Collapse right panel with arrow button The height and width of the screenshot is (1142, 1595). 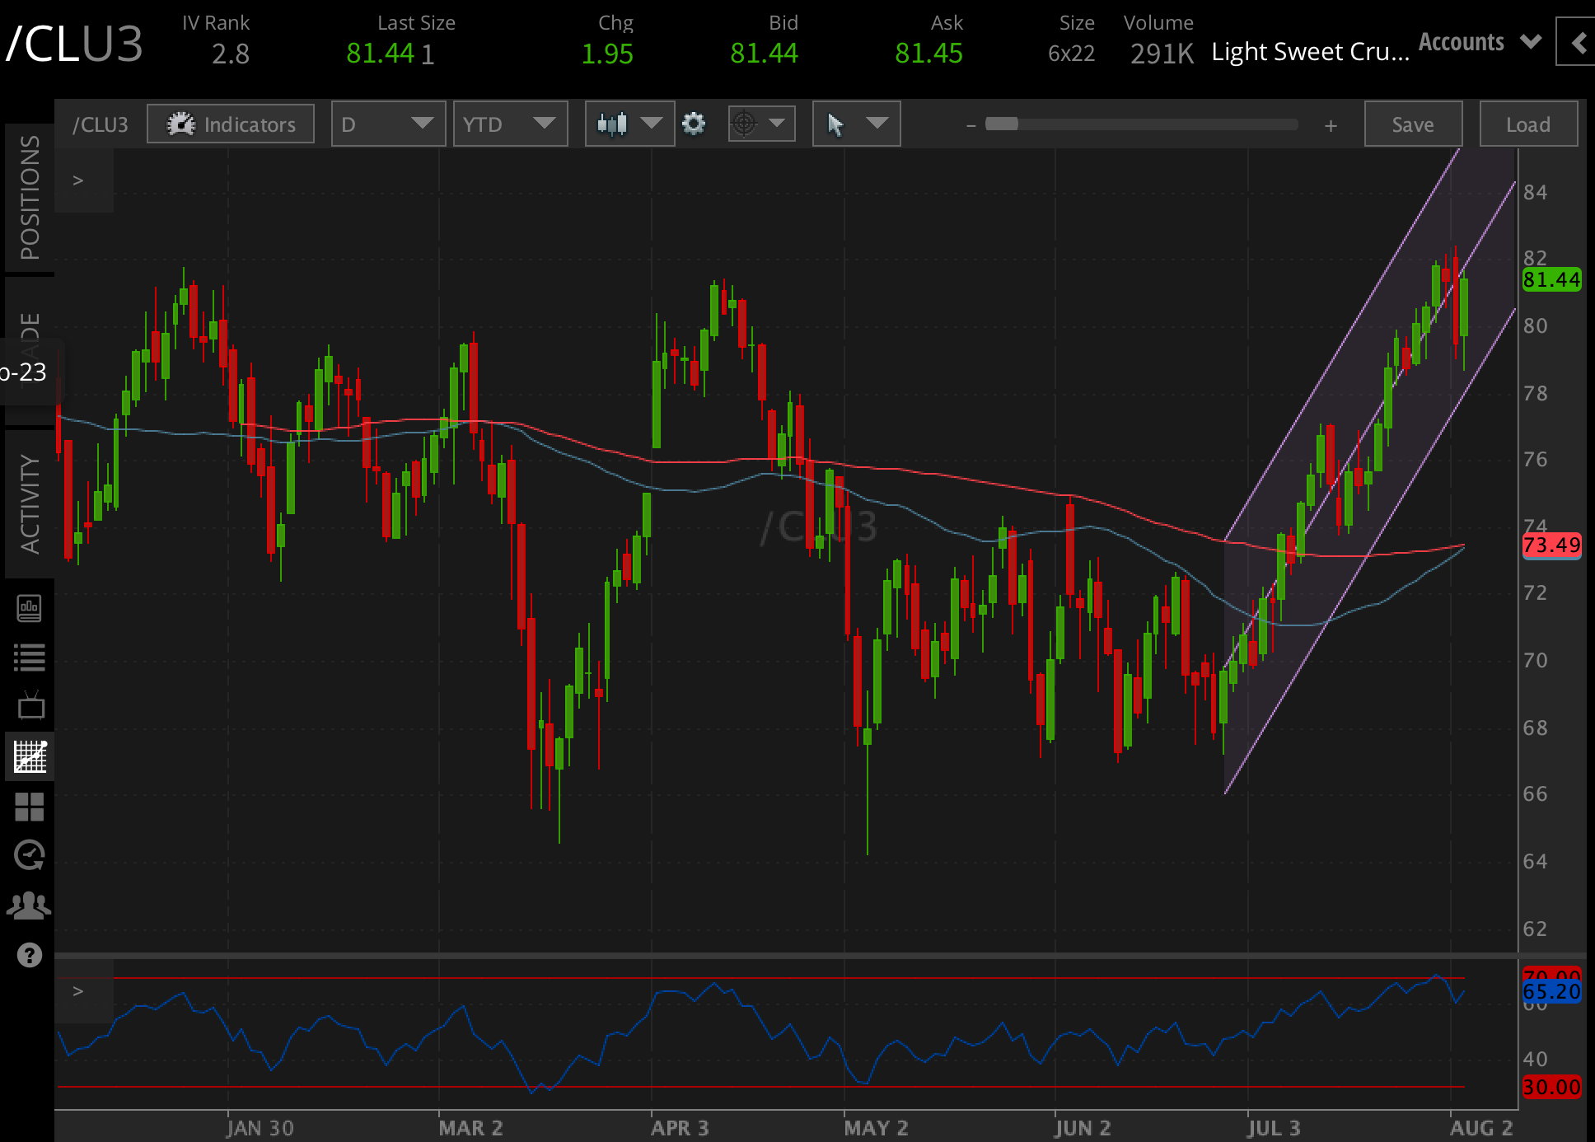[x=1577, y=43]
